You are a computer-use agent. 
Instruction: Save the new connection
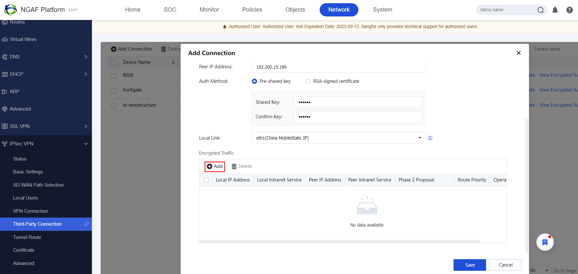click(470, 265)
